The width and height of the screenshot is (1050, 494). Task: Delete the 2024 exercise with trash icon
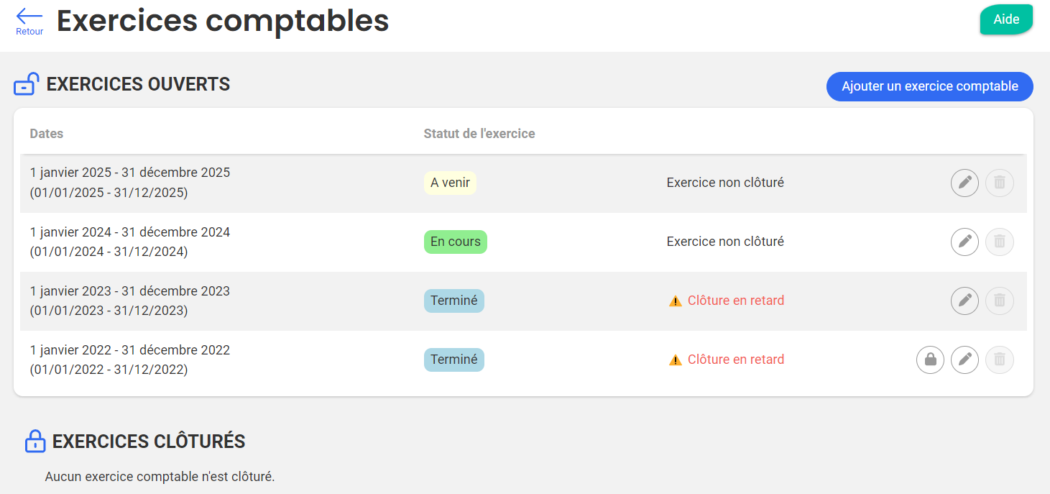(x=999, y=242)
